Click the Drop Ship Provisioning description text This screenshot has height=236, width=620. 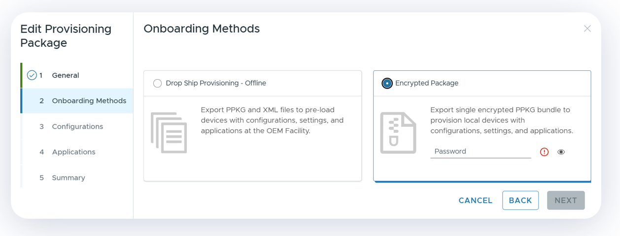pos(272,120)
